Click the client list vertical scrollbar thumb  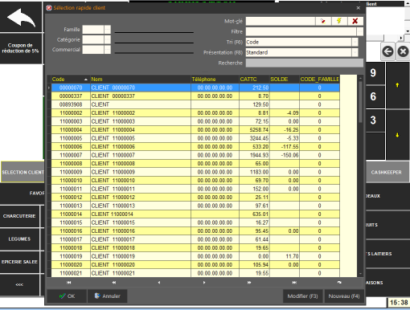[360, 102]
